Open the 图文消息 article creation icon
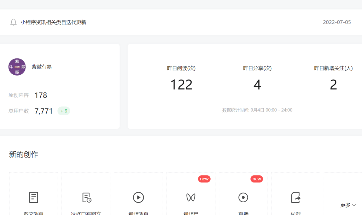 click(x=34, y=197)
